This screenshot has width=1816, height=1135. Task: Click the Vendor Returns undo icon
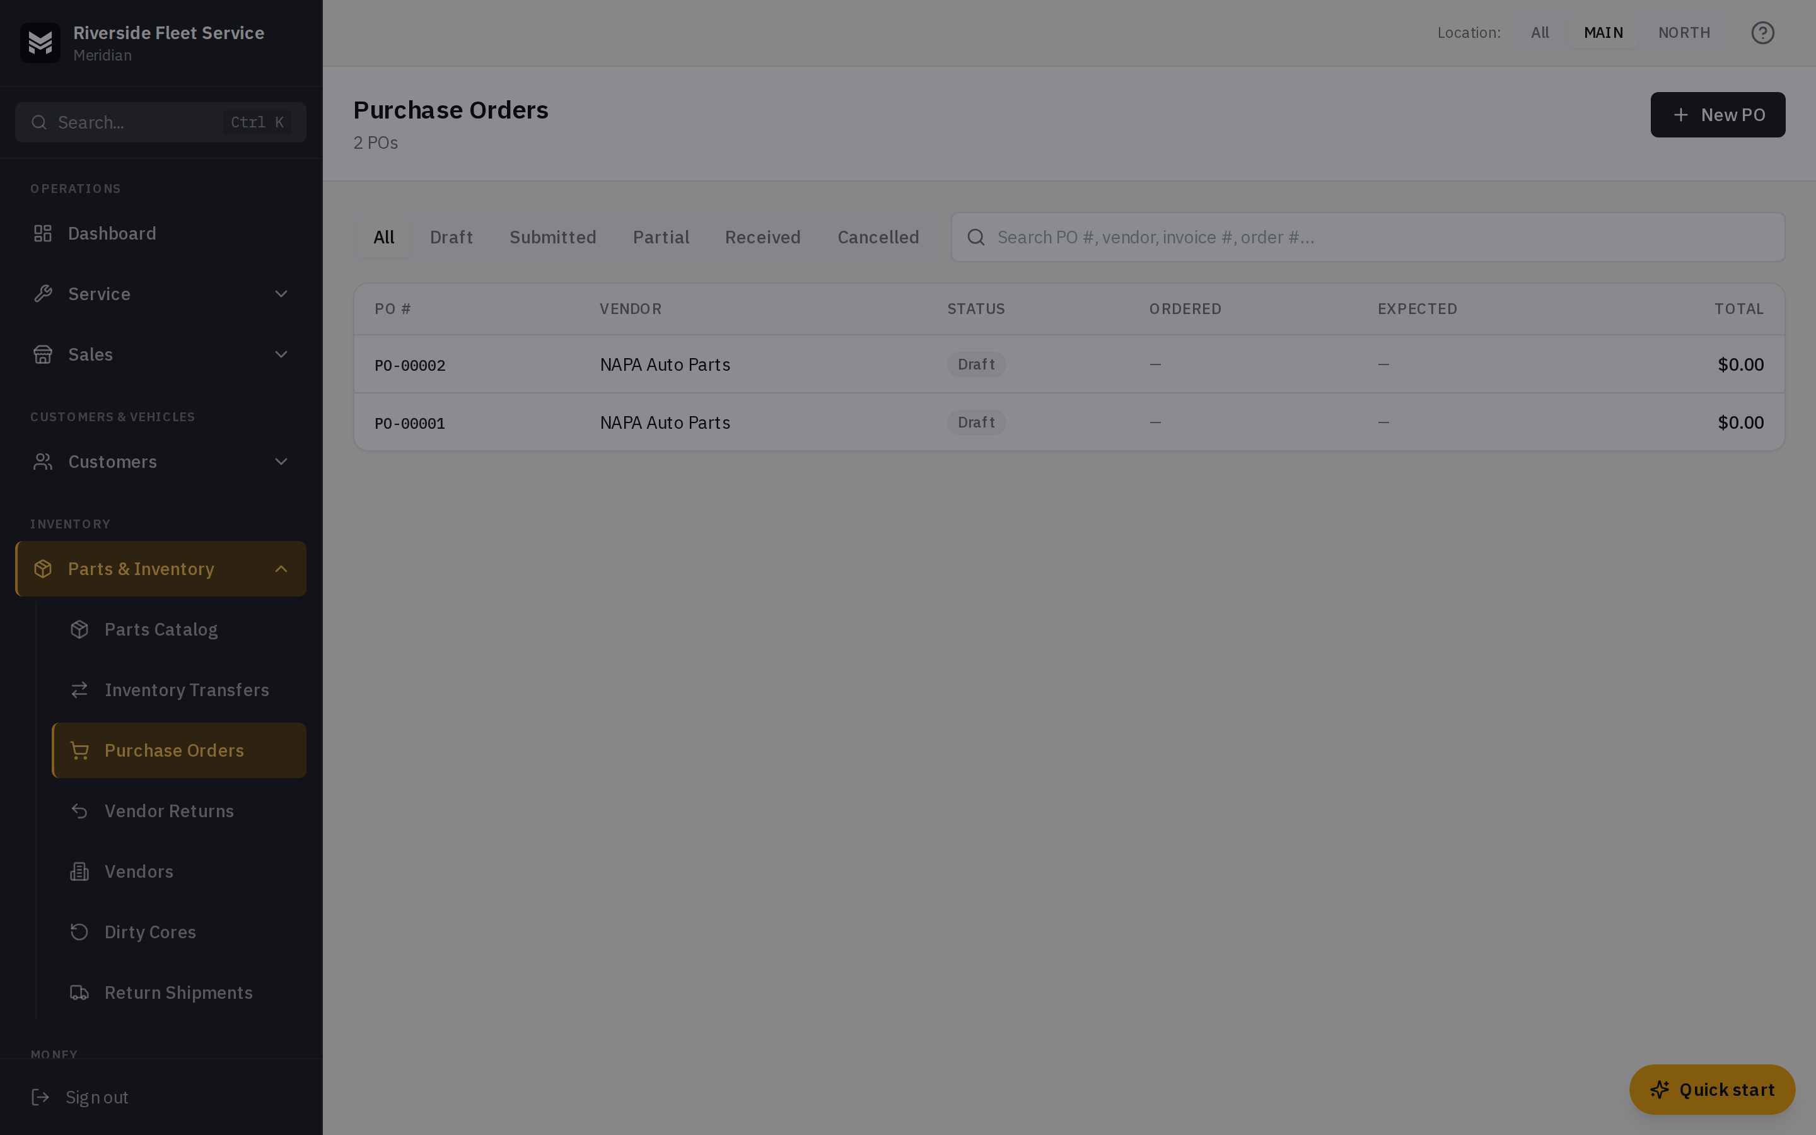coord(79,812)
